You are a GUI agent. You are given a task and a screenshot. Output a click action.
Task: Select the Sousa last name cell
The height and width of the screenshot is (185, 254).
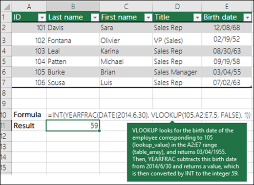pos(73,82)
